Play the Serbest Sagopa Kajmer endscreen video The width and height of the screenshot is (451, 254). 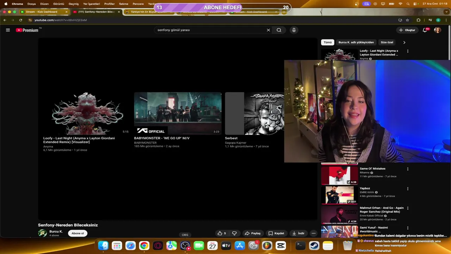pyautogui.click(x=254, y=114)
